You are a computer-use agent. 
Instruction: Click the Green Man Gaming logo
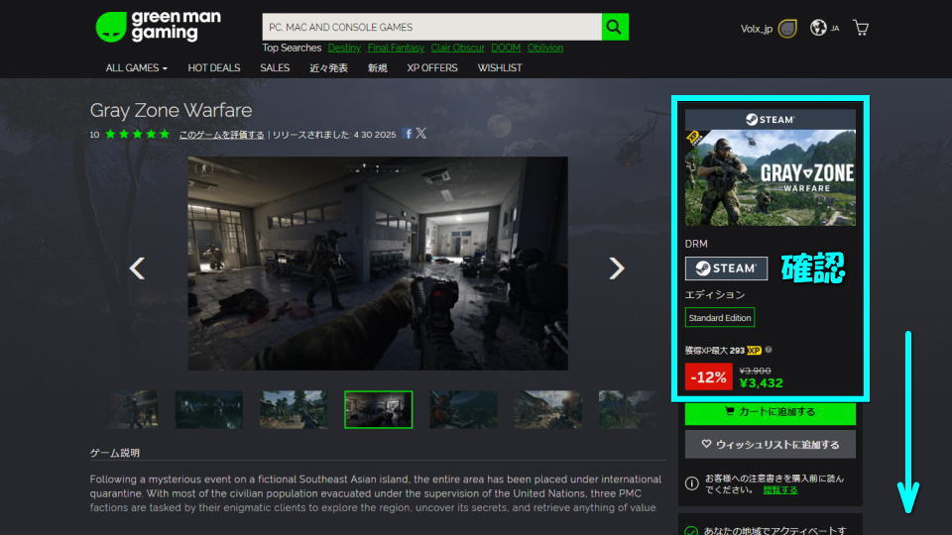click(159, 27)
